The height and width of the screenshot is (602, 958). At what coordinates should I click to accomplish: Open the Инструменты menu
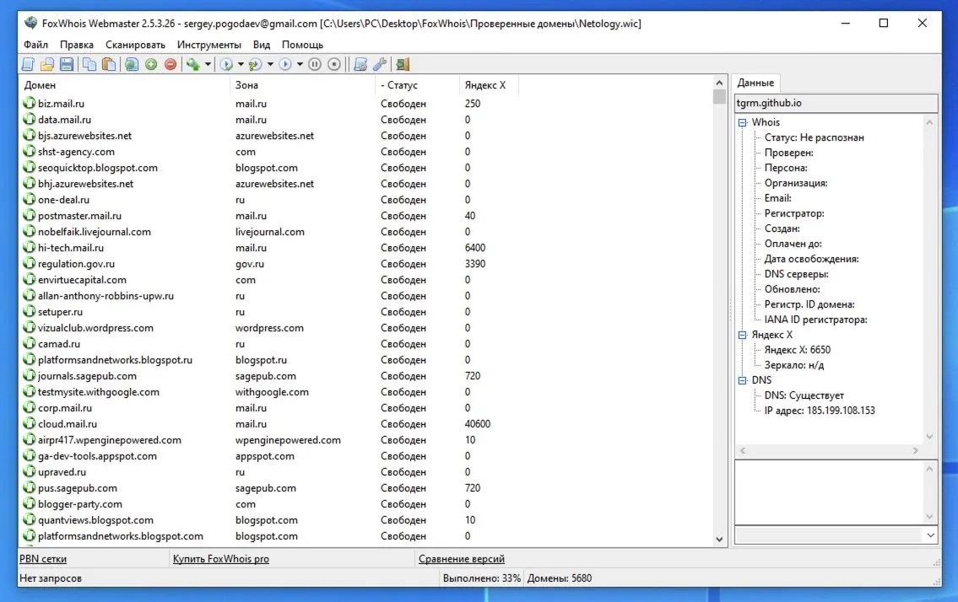[x=208, y=45]
